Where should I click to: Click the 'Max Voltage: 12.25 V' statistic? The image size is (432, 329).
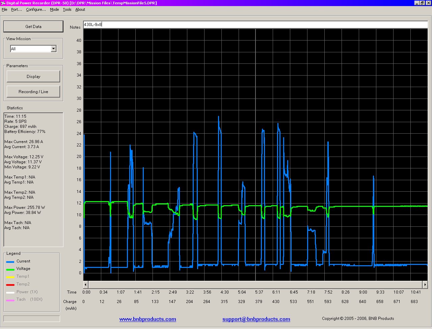tap(24, 157)
